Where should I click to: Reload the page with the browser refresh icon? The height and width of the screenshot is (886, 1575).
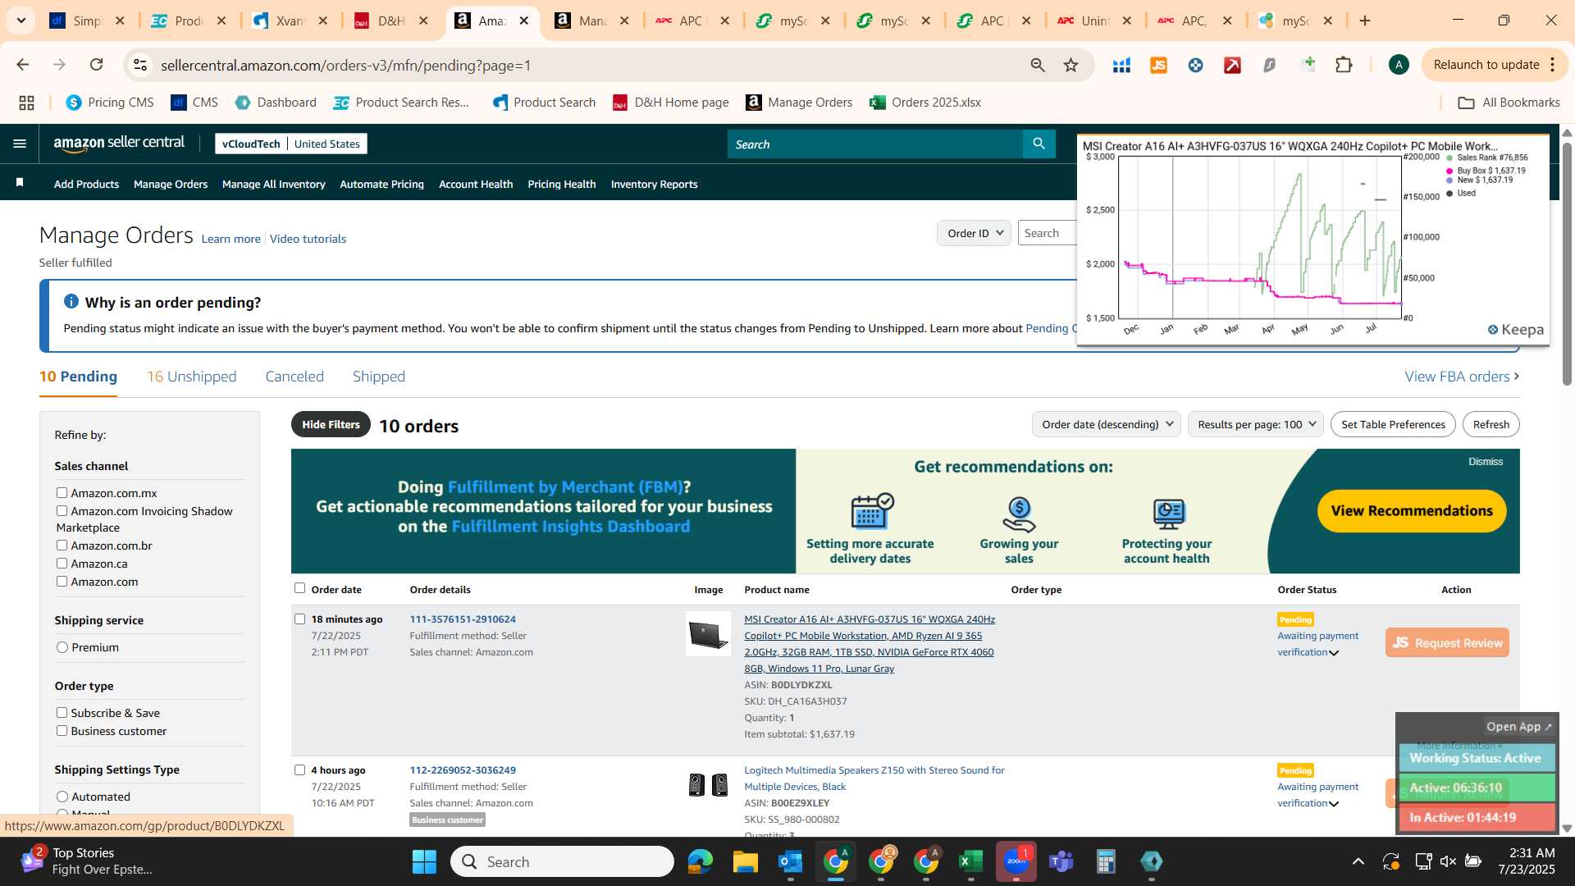click(x=97, y=65)
